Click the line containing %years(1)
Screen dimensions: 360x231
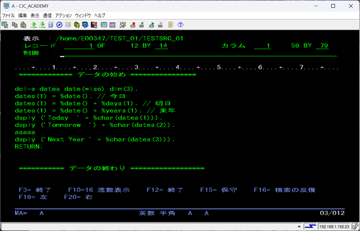[x=95, y=111]
